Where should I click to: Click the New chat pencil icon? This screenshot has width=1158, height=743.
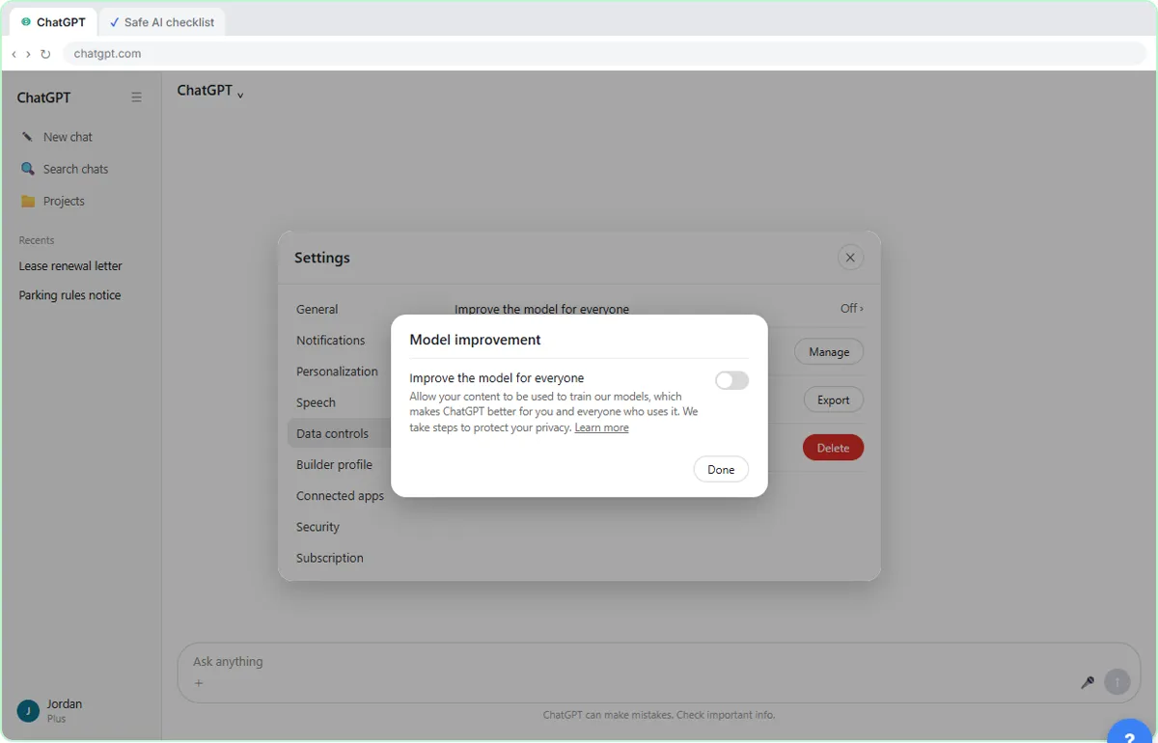tap(28, 137)
